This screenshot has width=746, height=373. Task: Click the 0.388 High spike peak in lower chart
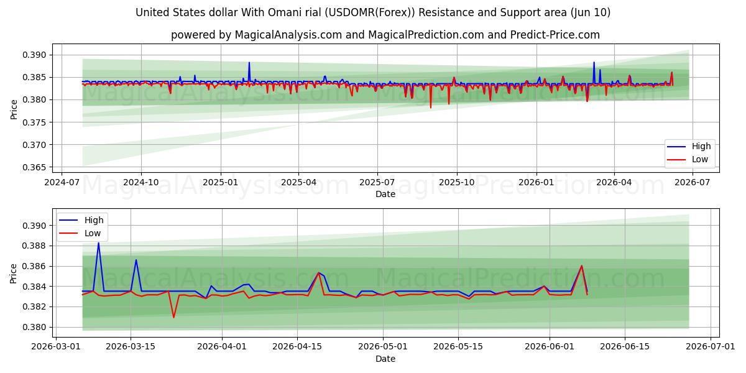coord(98,242)
